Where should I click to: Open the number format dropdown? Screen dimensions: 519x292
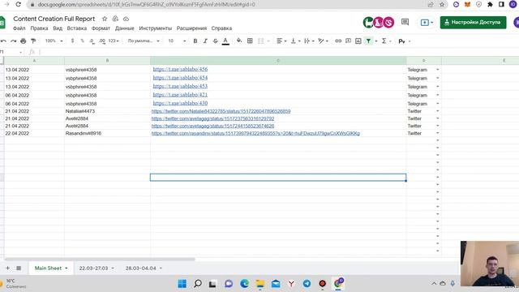click(x=114, y=41)
